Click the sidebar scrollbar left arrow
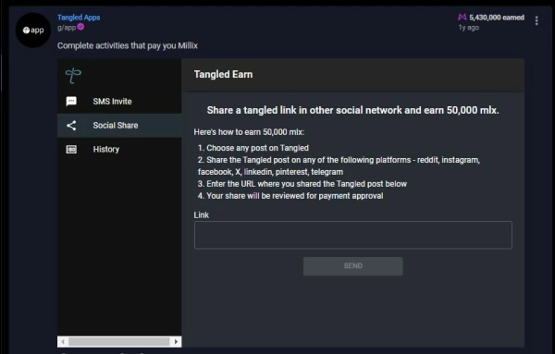555x354 pixels. pyautogui.click(x=63, y=342)
